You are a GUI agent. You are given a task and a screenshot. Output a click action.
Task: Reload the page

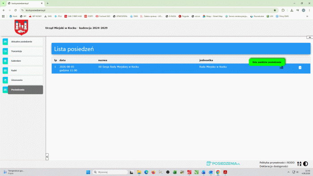(15, 10)
